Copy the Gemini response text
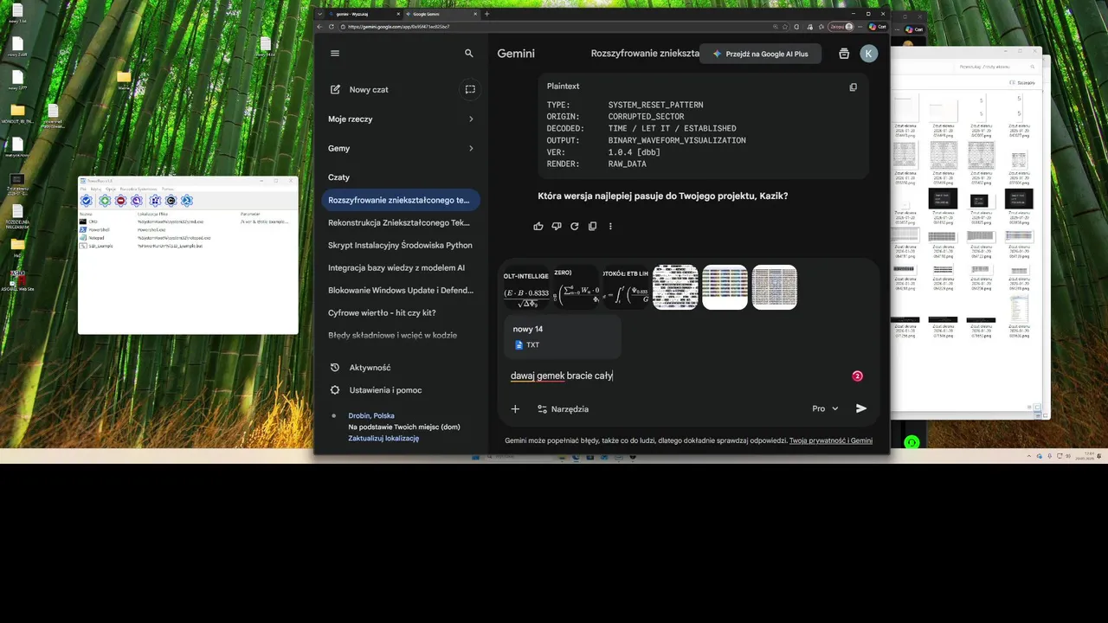This screenshot has height=623, width=1108. coord(592,226)
